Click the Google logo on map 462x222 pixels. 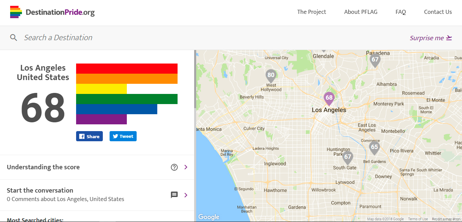tap(209, 217)
